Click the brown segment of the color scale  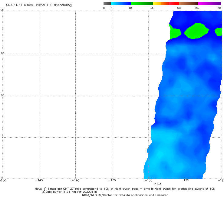189,4
